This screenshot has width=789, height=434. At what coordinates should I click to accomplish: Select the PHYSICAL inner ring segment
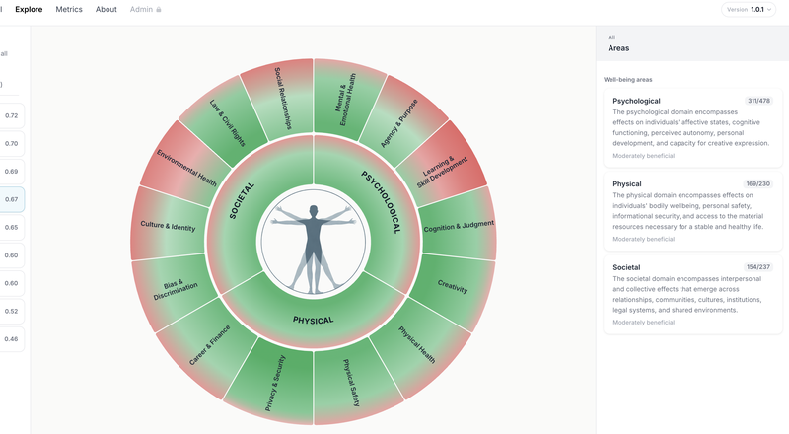[x=314, y=319]
